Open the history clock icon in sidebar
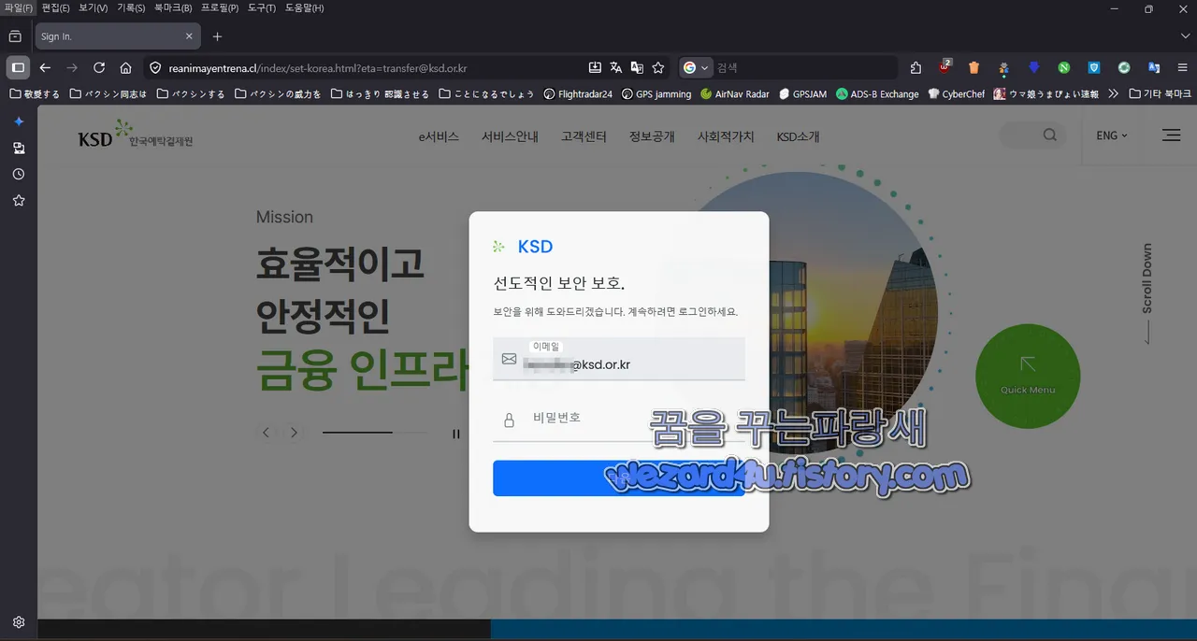This screenshot has height=641, width=1197. coord(18,174)
